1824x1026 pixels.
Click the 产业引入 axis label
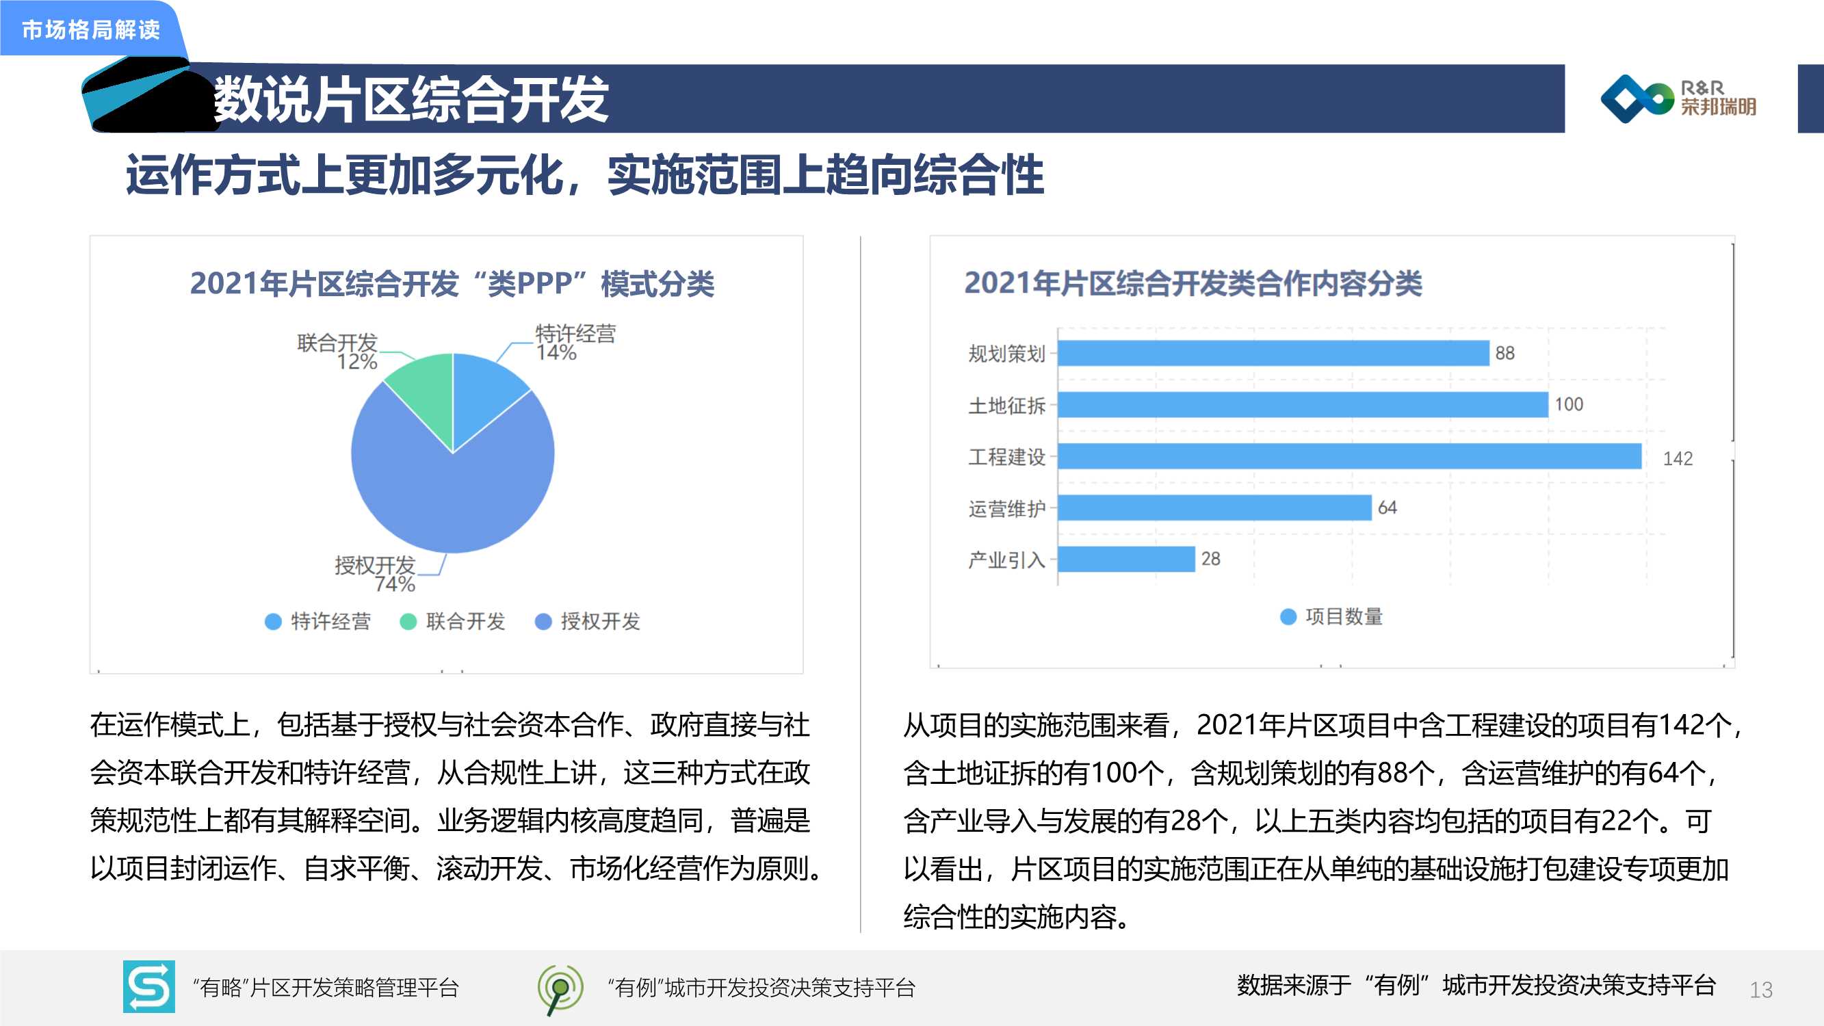[1006, 560]
